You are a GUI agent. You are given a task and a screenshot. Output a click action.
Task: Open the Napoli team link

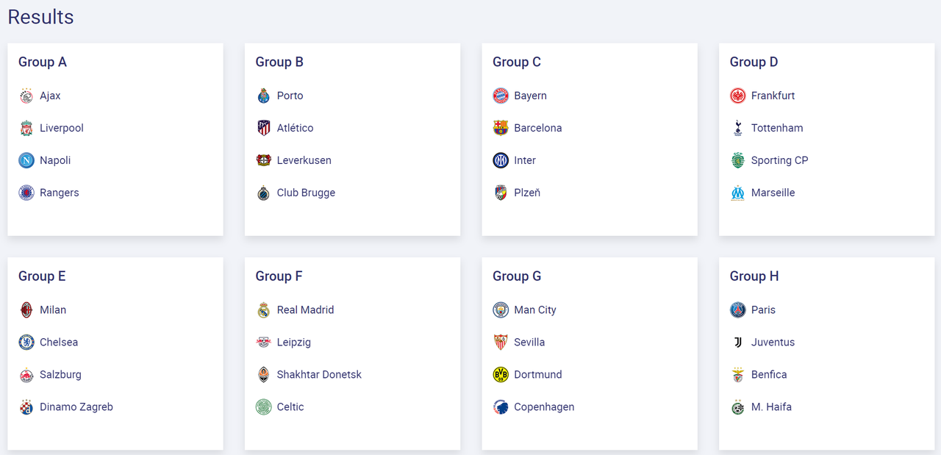pos(55,160)
